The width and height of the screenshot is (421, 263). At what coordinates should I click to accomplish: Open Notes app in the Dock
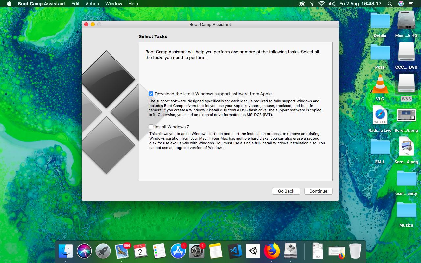pos(216,251)
